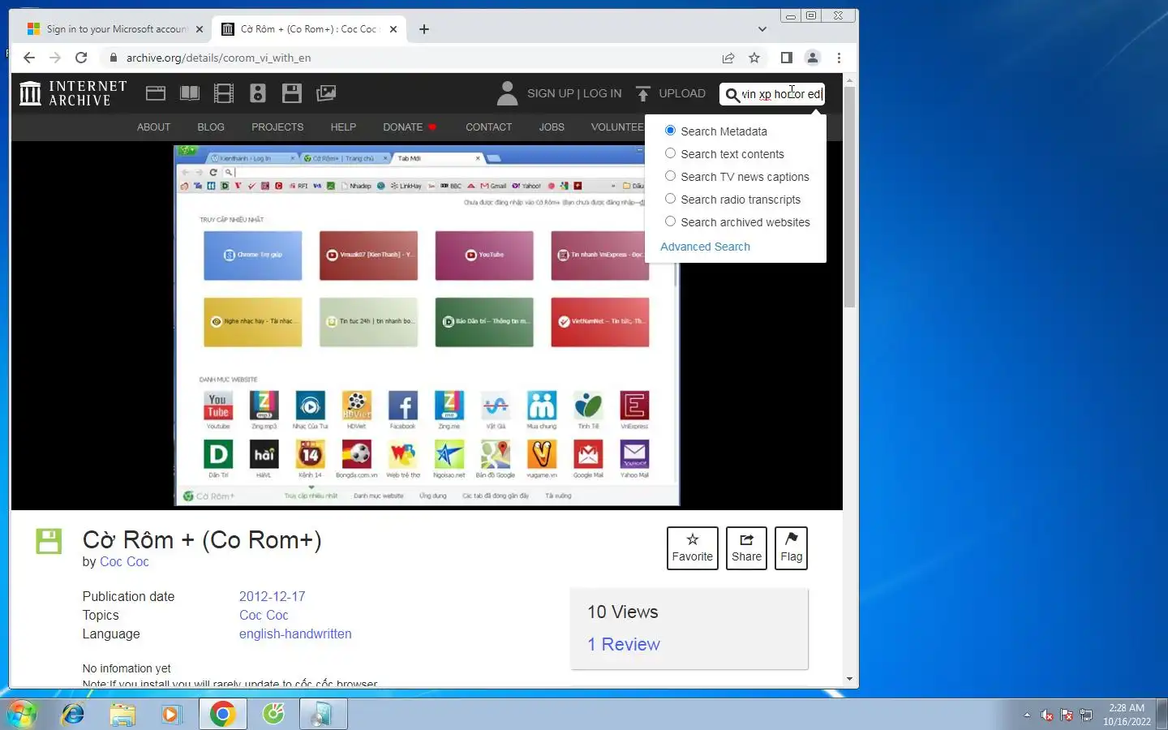Viewport: 1168px width, 730px height.
Task: Bookmark this tab with the star icon
Action: [754, 58]
